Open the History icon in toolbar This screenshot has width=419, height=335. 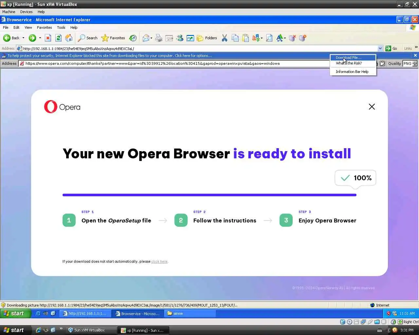click(x=133, y=38)
